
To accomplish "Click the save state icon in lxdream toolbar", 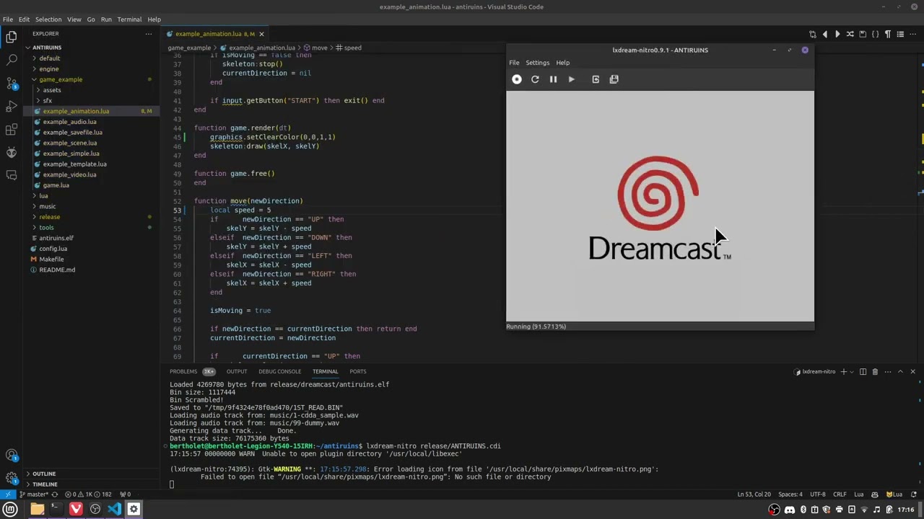I will [x=614, y=79].
